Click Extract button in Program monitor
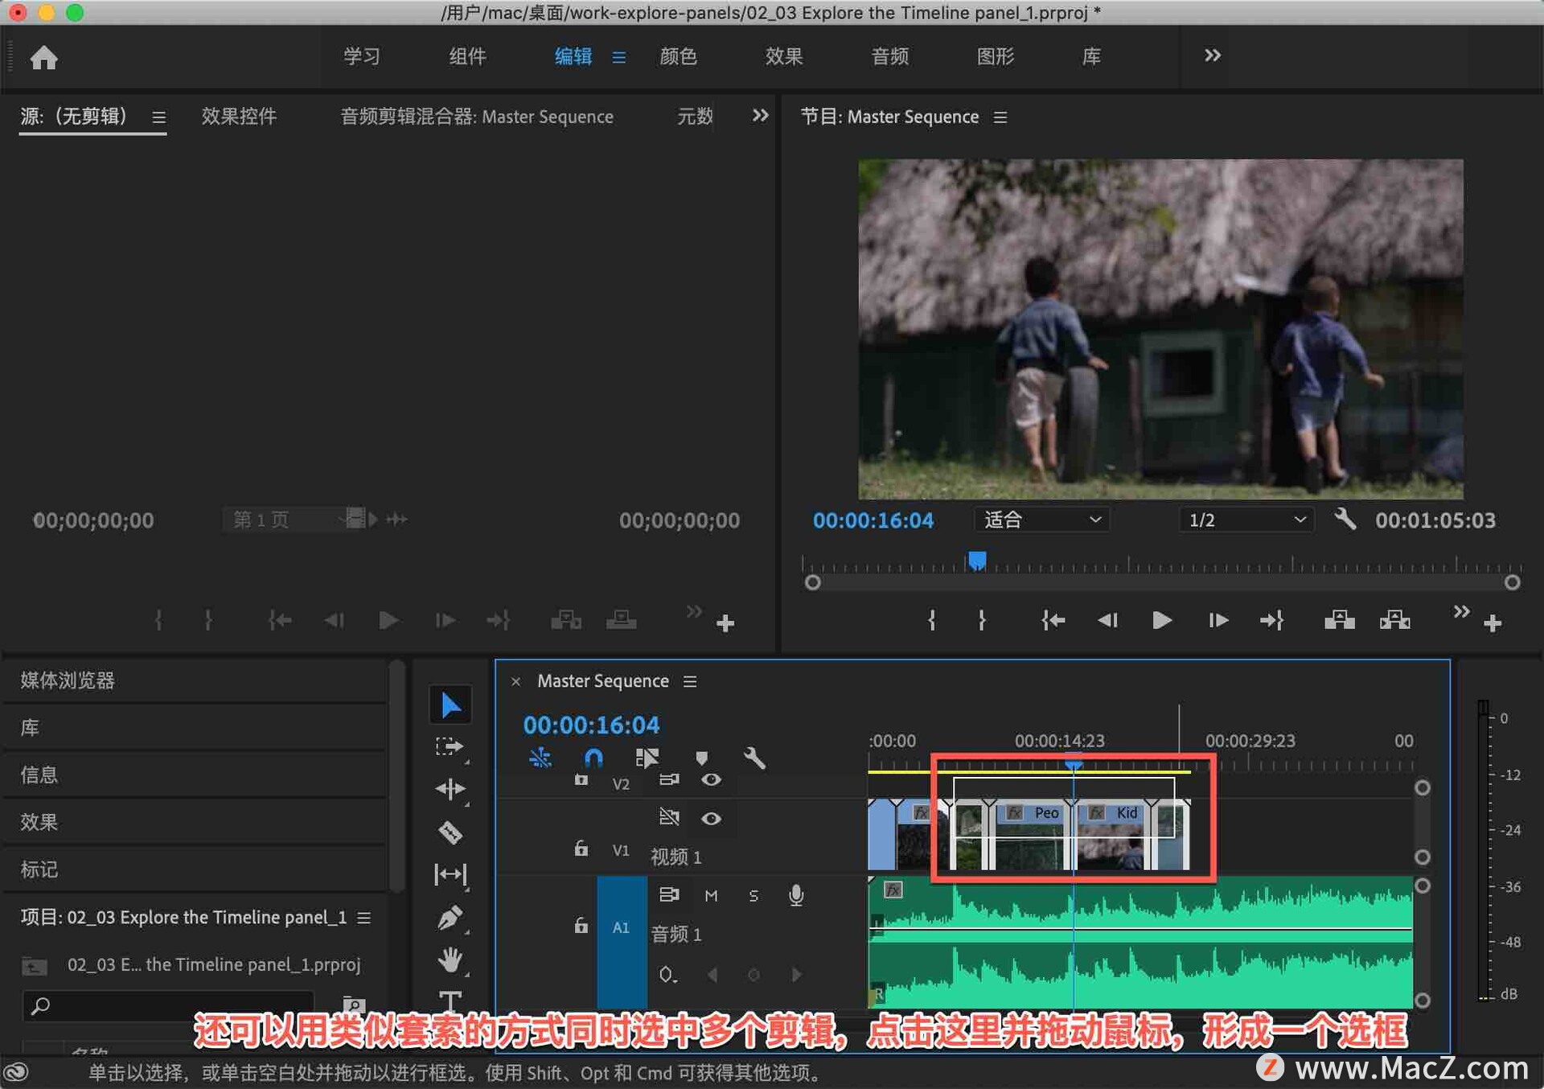The image size is (1544, 1089). click(1394, 620)
